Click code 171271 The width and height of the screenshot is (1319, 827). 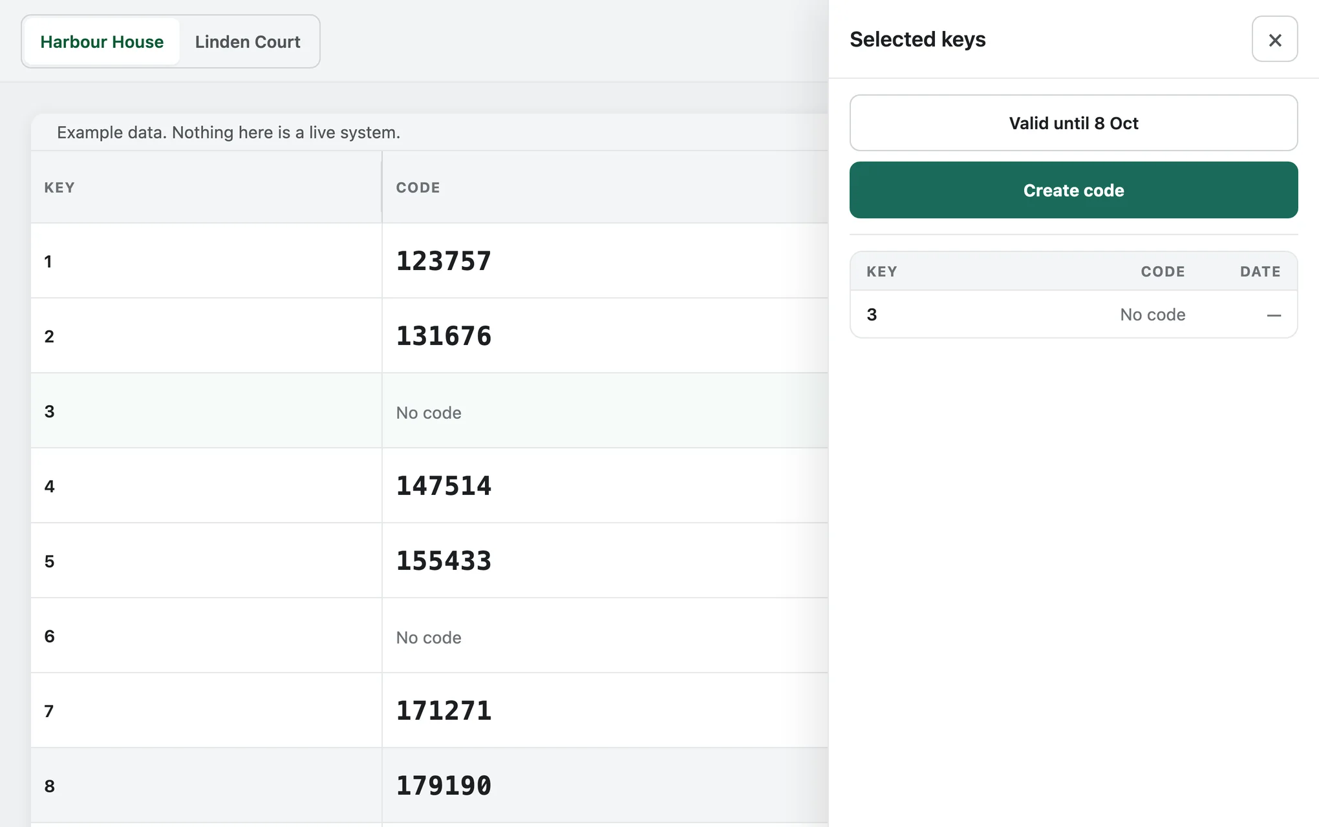point(444,711)
